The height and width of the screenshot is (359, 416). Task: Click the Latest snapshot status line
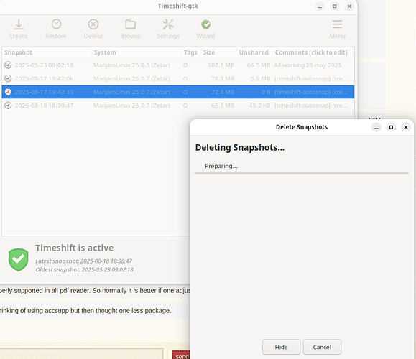click(84, 261)
